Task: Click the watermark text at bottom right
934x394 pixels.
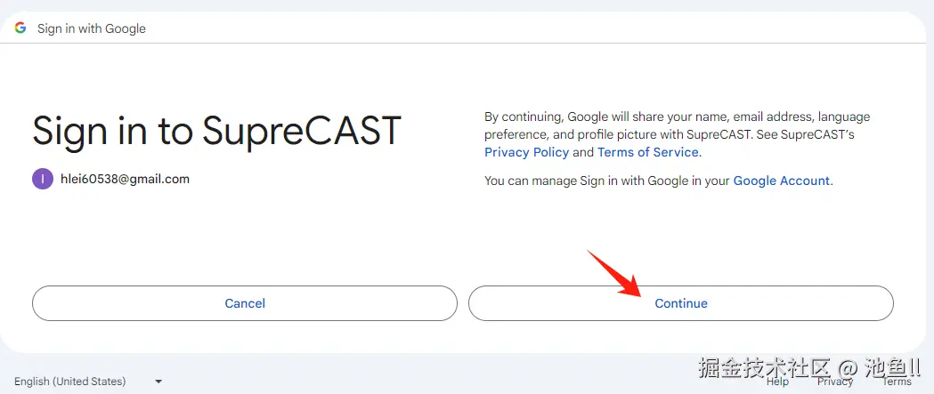Action: pos(808,367)
